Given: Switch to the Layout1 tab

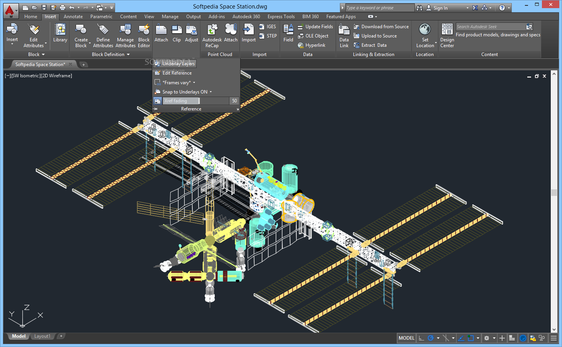Looking at the screenshot, I should click(x=42, y=336).
